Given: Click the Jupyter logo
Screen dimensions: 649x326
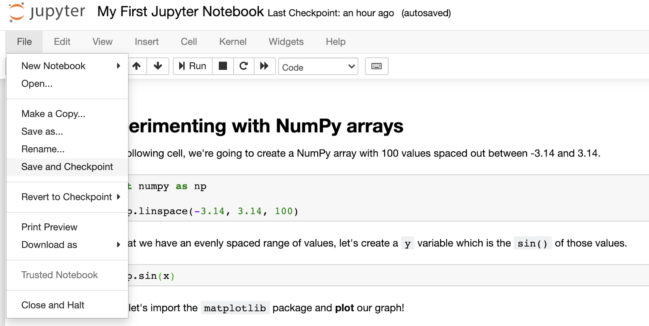Looking at the screenshot, I should [47, 12].
